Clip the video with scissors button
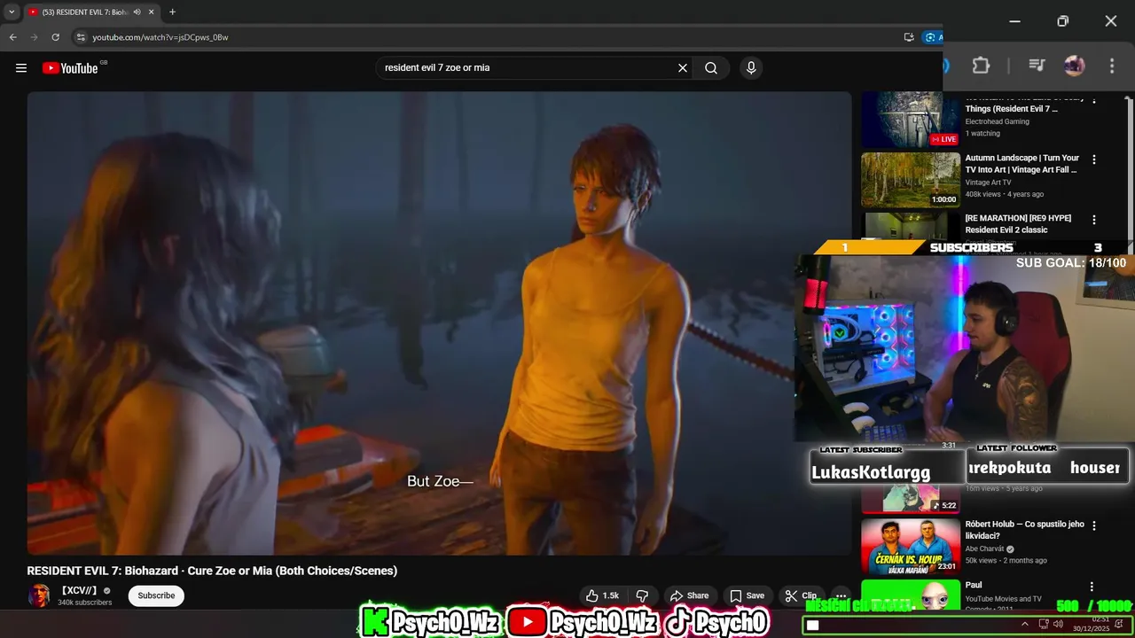The height and width of the screenshot is (638, 1135). click(801, 595)
